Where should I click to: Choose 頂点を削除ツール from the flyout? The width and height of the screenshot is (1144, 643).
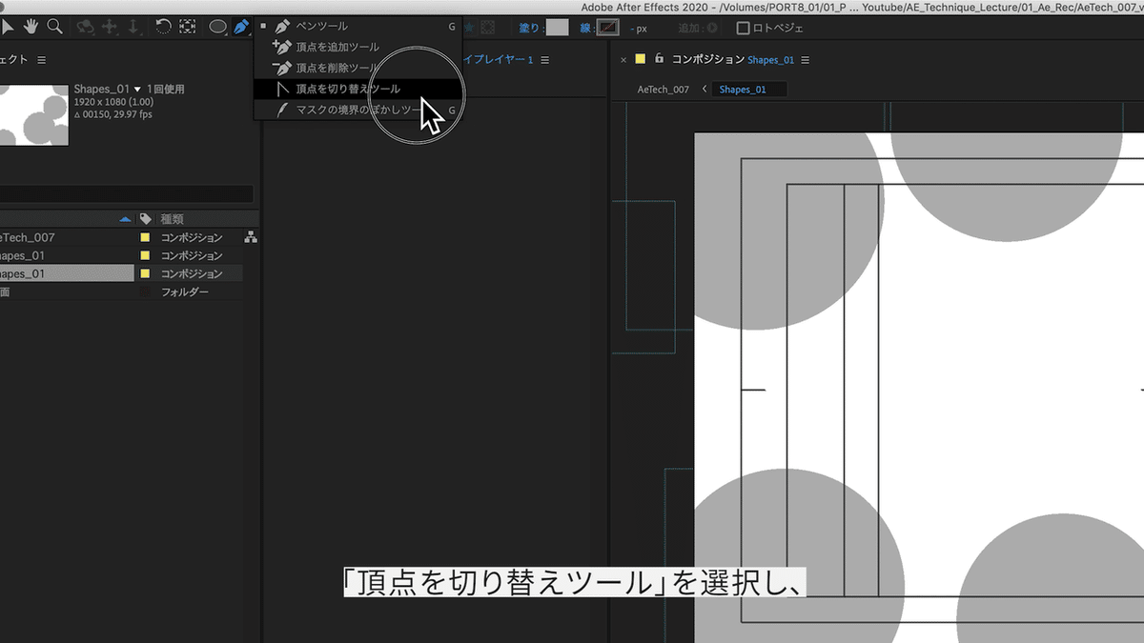pos(357,68)
